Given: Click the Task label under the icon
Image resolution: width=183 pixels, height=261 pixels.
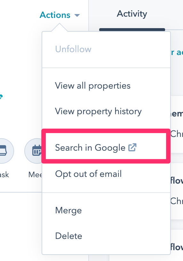Looking at the screenshot, I should click(4, 175).
